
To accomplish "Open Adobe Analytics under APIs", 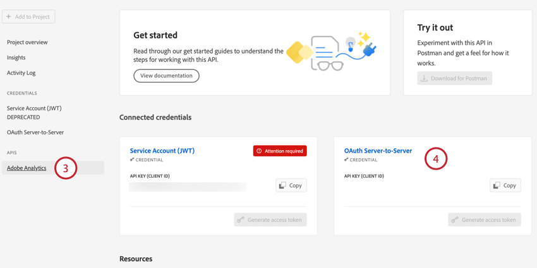I will 27,168.
